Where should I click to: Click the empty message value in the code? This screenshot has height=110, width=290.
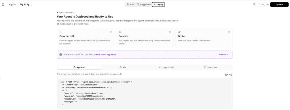coord(76,102)
